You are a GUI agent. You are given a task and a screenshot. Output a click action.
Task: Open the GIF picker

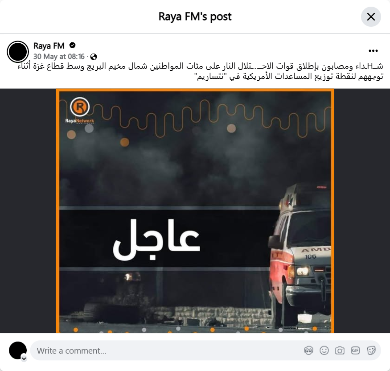tap(355, 350)
